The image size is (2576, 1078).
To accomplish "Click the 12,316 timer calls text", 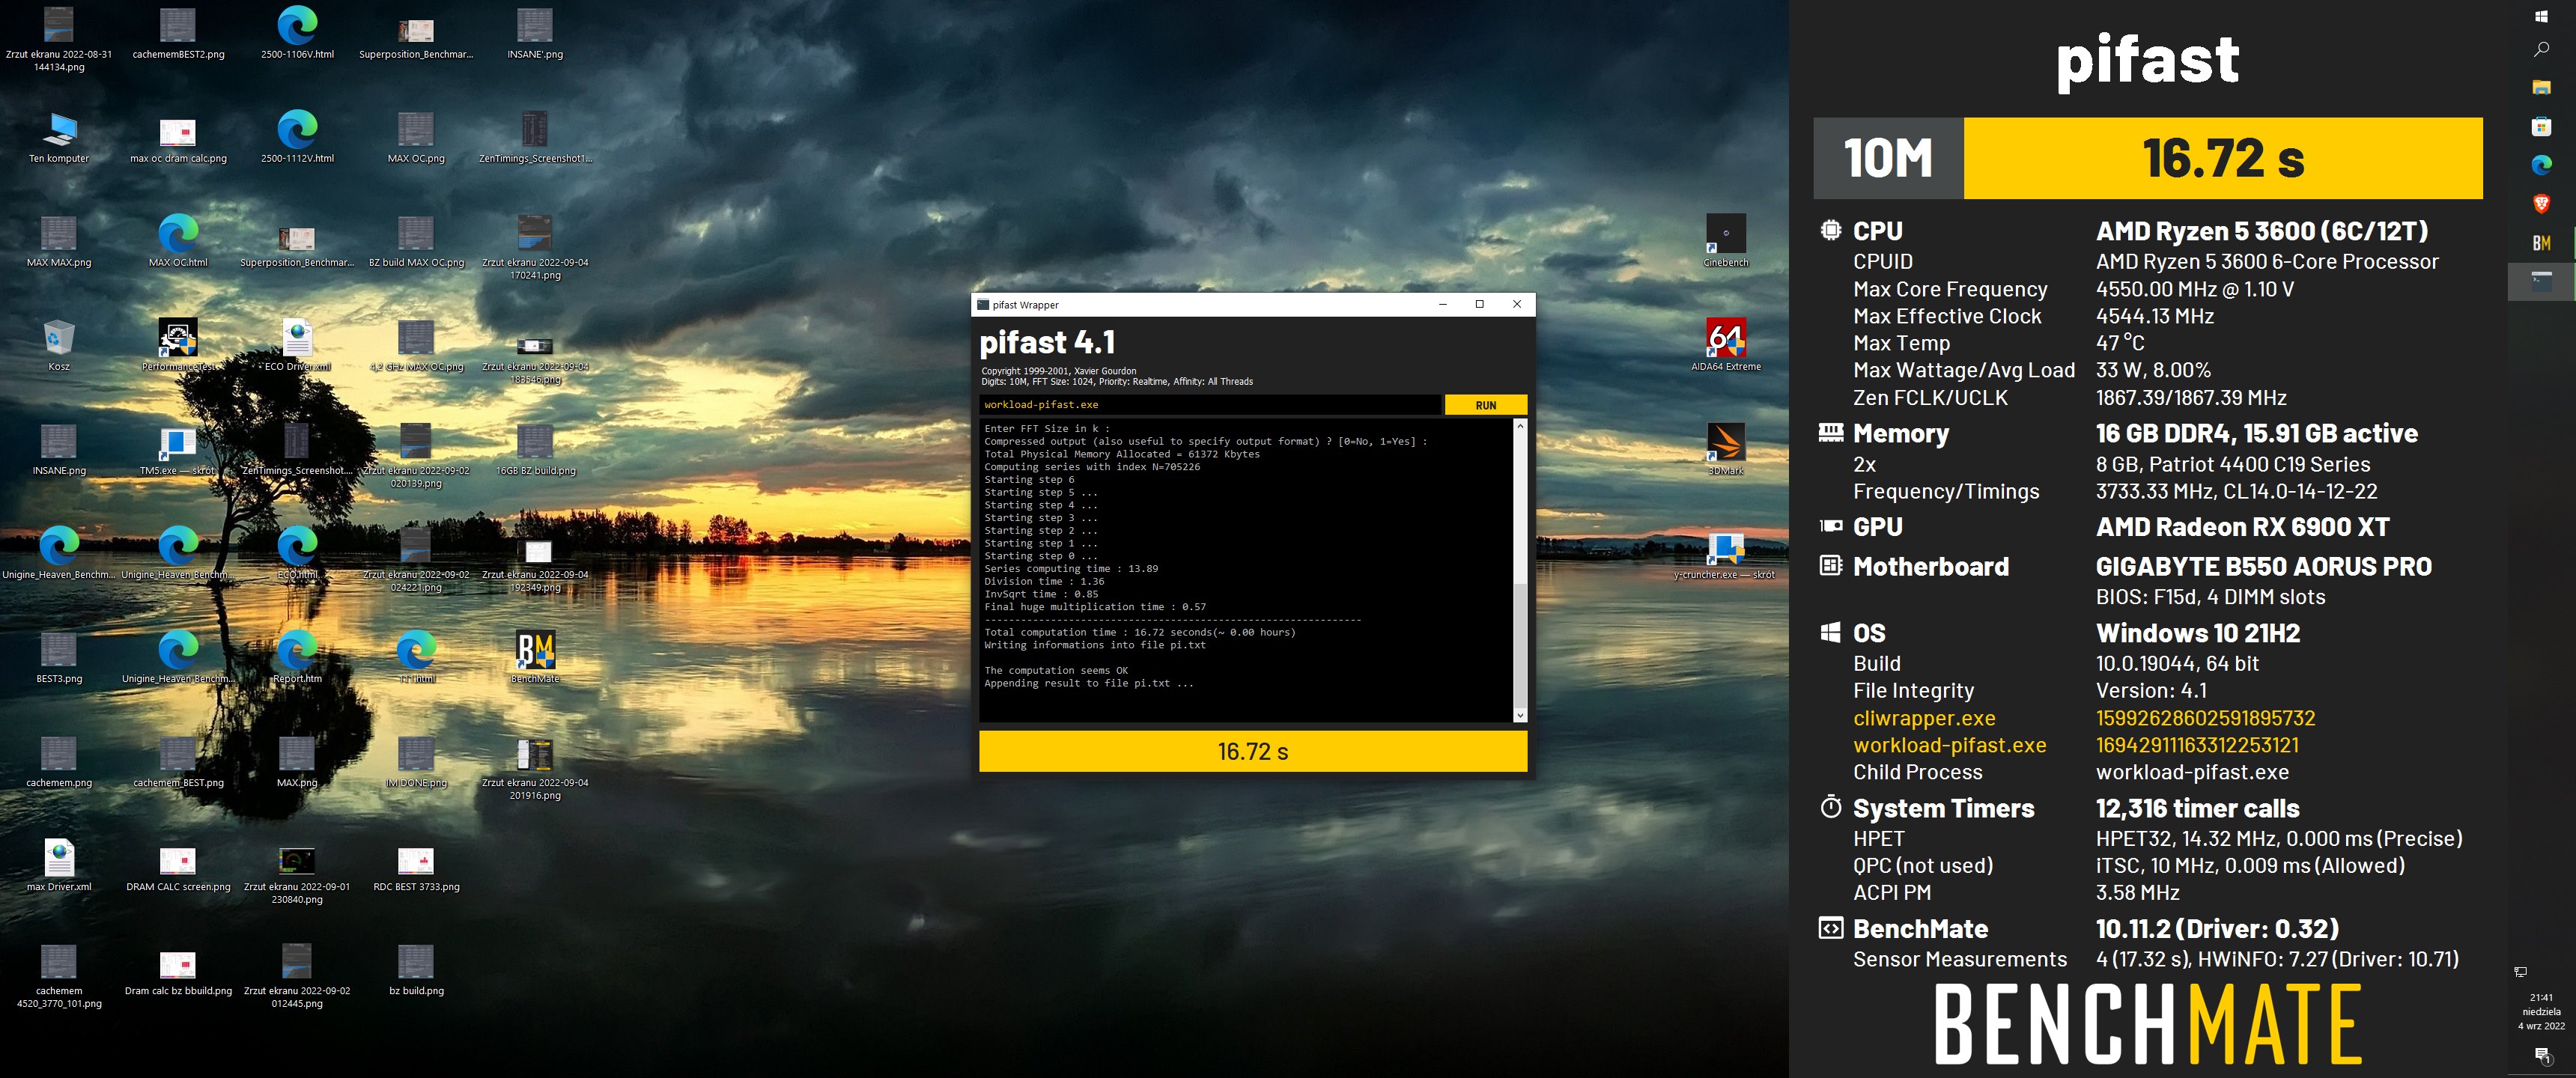I will pos(2197,808).
